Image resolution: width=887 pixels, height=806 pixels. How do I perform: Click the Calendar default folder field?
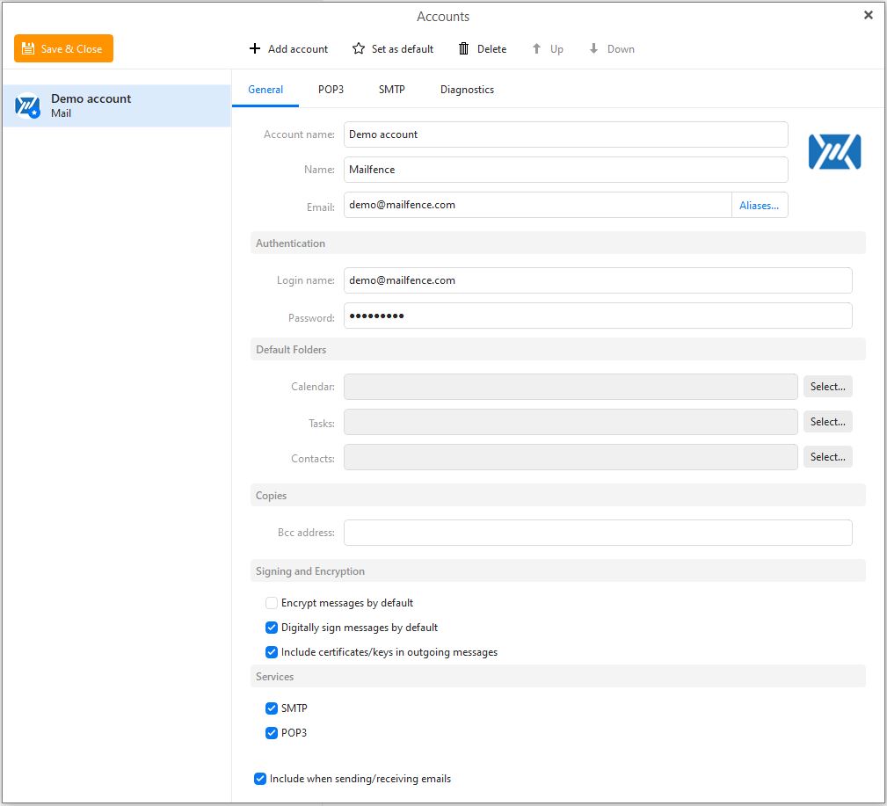[571, 387]
